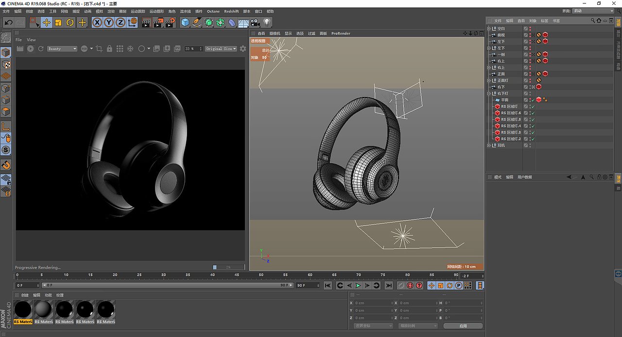The width and height of the screenshot is (622, 337).
Task: Toggle world coordinate system icon
Action: click(133, 22)
